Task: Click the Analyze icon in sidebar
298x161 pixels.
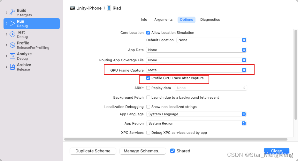Action: (x=12, y=56)
